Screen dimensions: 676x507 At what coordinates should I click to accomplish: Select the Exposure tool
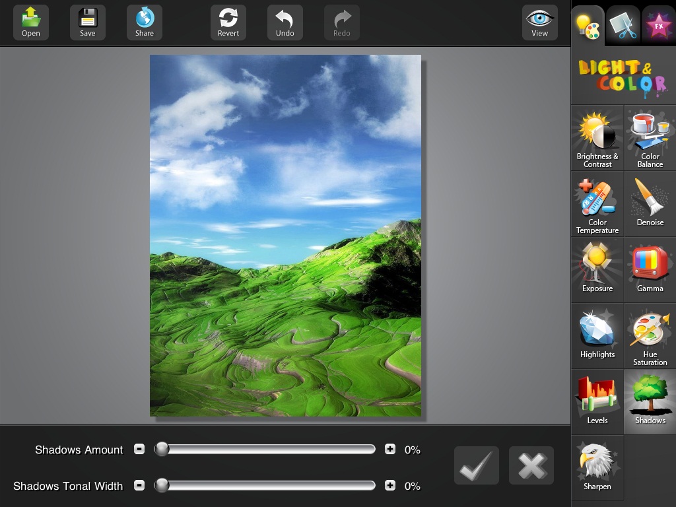597,270
